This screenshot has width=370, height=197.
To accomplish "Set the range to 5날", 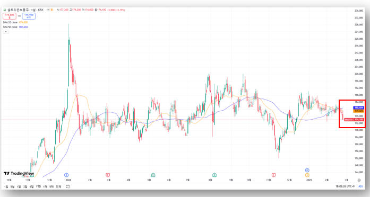I will 13,186.
